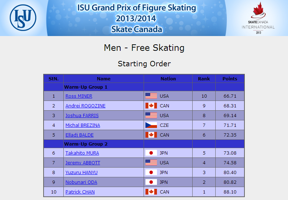Click the Japanese flag beside Takahito Mura
The width and height of the screenshot is (288, 200).
[x=151, y=153]
